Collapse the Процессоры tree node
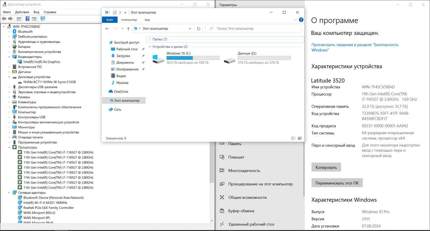Screen dimensions: 430x231 pos(9,148)
